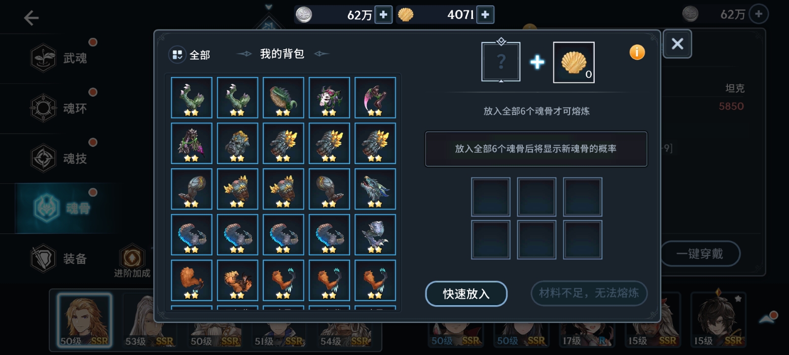Click the 进阶加成 icon
Viewport: 789px width, 355px height.
click(132, 261)
